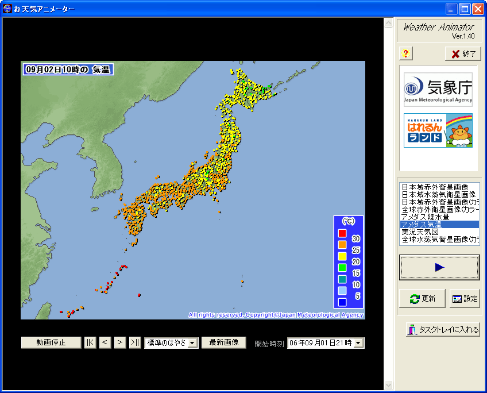Maximize the お天気アニメーター window
This screenshot has width=487, height=393.
click(x=465, y=9)
